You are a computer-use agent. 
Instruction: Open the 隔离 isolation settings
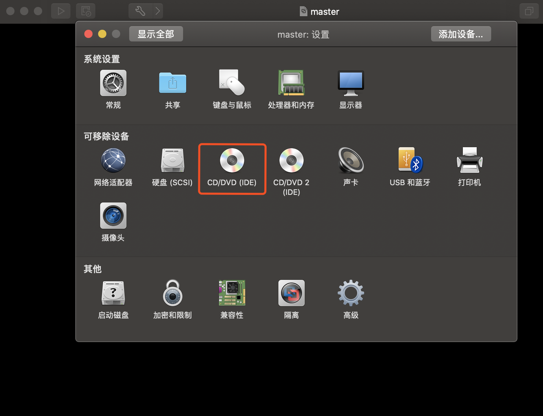click(291, 293)
